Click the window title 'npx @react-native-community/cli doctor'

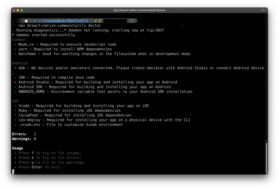click(139, 10)
